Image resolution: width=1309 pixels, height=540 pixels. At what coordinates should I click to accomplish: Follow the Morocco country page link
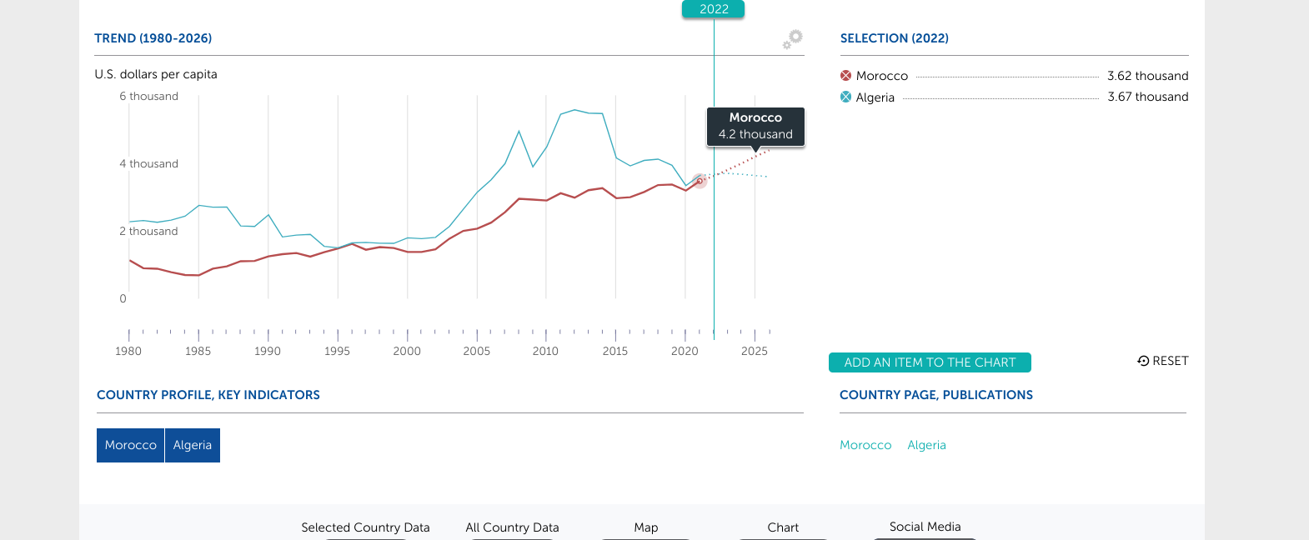coord(865,445)
